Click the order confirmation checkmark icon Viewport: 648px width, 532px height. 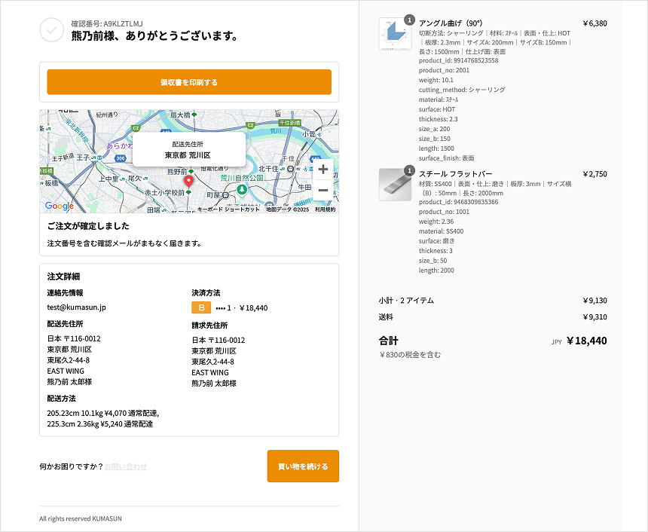[x=51, y=29]
